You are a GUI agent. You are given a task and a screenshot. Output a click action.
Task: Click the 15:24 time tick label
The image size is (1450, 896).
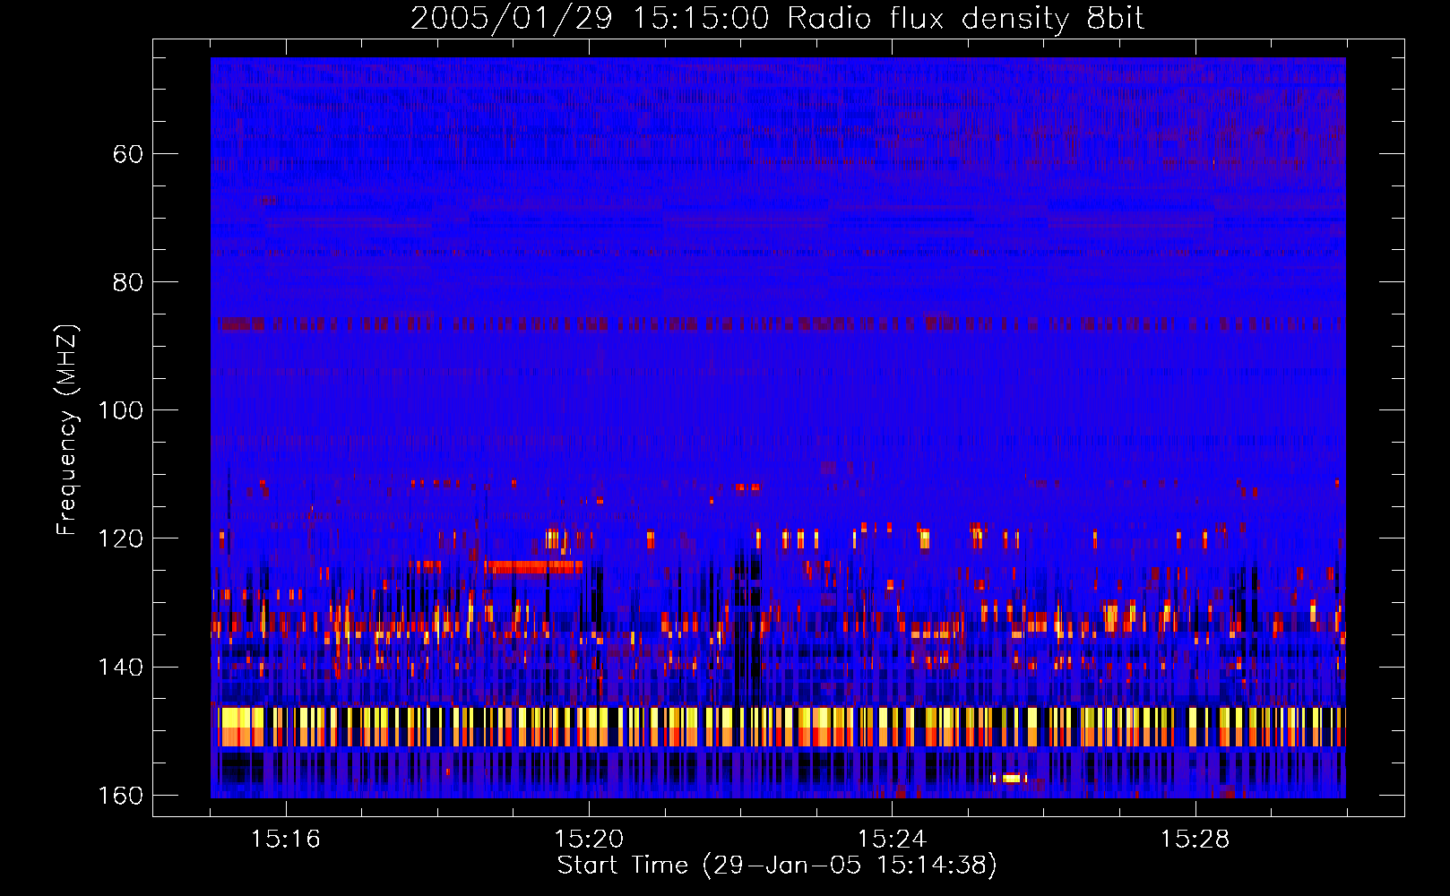892,840
